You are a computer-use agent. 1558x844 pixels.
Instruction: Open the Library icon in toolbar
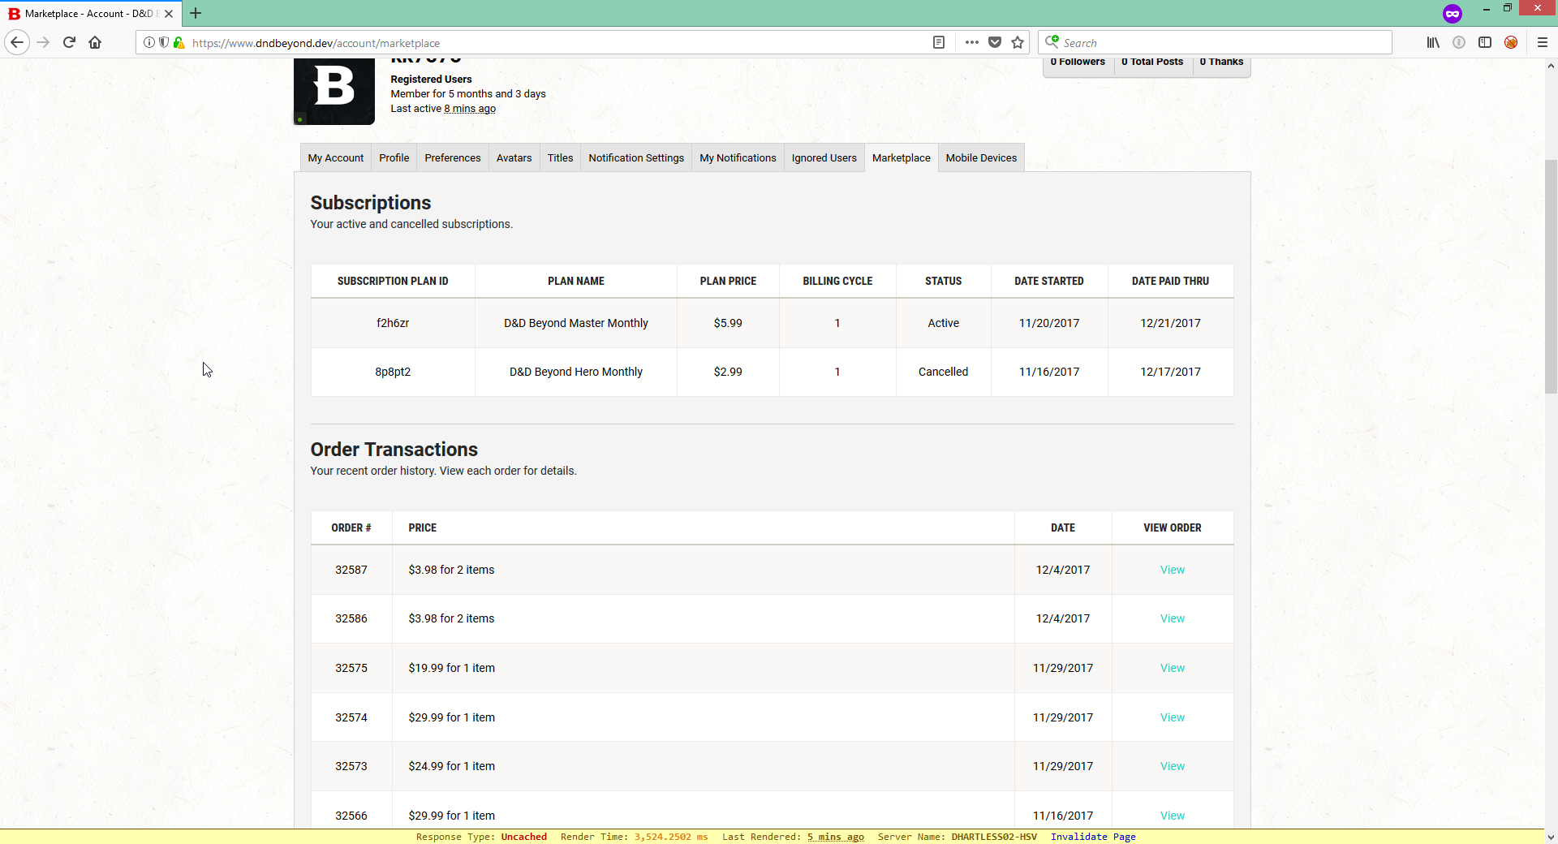tap(1433, 42)
